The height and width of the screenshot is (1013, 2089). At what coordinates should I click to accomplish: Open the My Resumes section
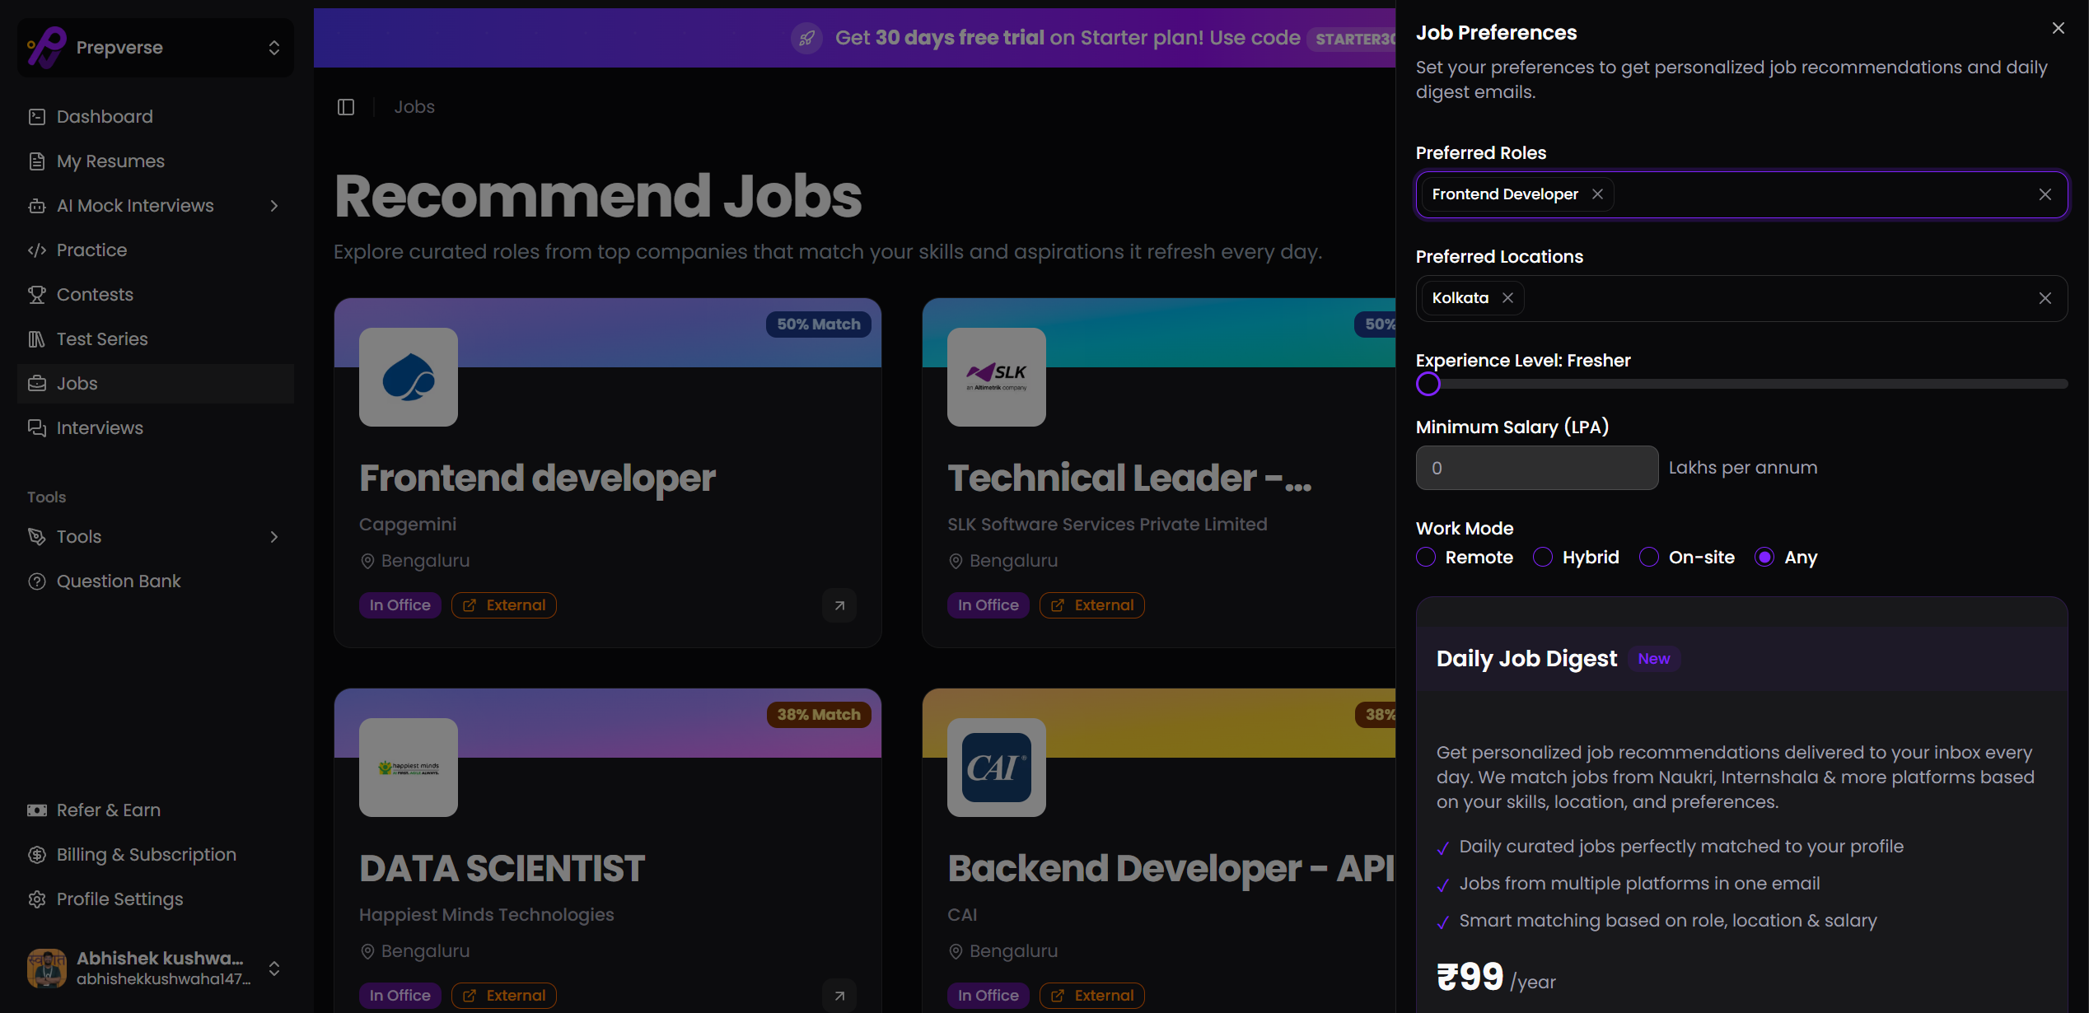tap(110, 161)
